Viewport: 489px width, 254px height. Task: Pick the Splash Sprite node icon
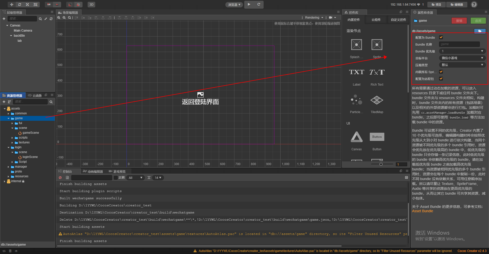357,45
